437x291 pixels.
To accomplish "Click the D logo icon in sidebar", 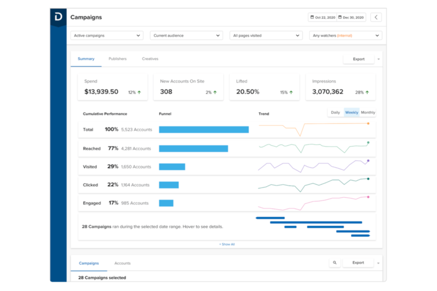I will pyautogui.click(x=58, y=17).
